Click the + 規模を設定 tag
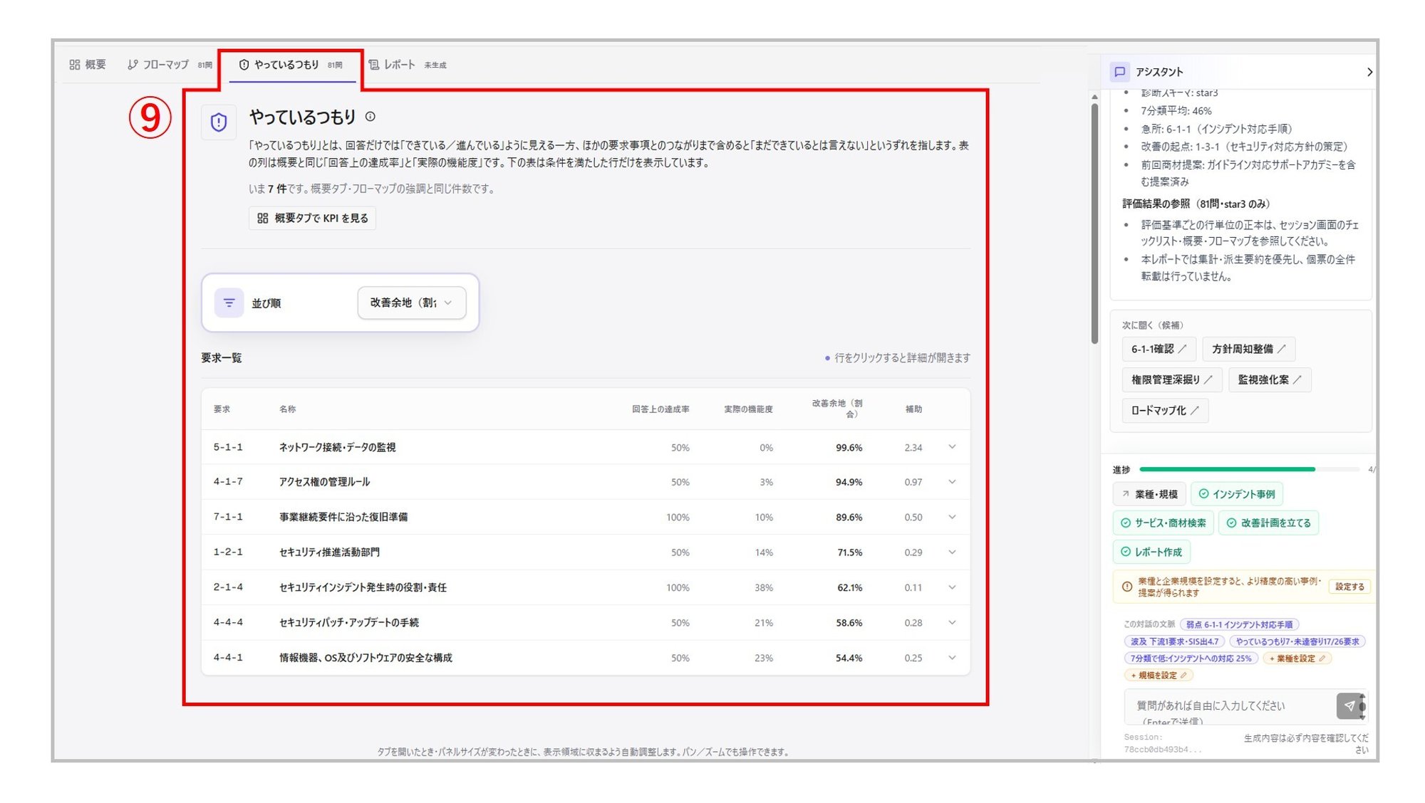1425x803 pixels. pyautogui.click(x=1159, y=676)
